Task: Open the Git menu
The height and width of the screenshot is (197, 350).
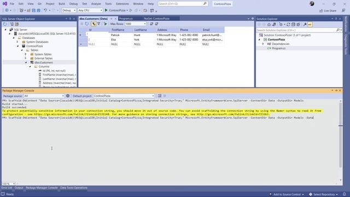Action: click(39, 4)
